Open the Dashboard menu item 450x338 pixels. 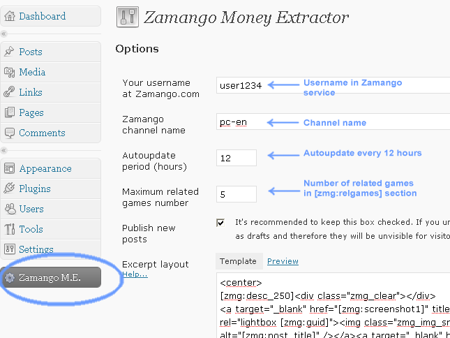pos(50,16)
